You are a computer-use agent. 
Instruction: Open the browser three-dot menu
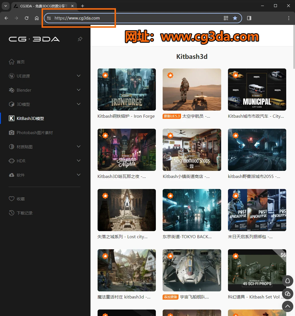(x=288, y=18)
